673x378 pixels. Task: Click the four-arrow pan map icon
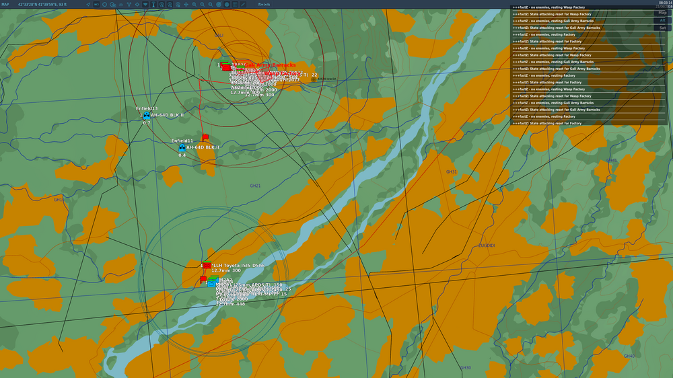(x=186, y=4)
